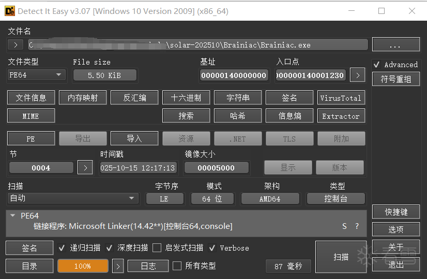Click 64 位 mode value
Screen dimensions: 427x279
[212, 199]
